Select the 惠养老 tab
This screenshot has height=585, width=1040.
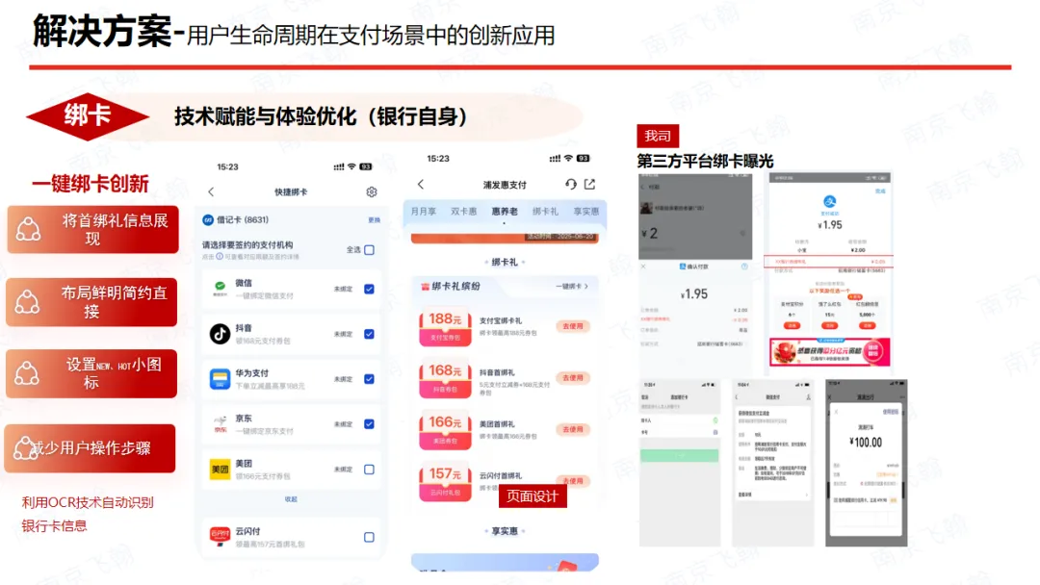pyautogui.click(x=505, y=212)
